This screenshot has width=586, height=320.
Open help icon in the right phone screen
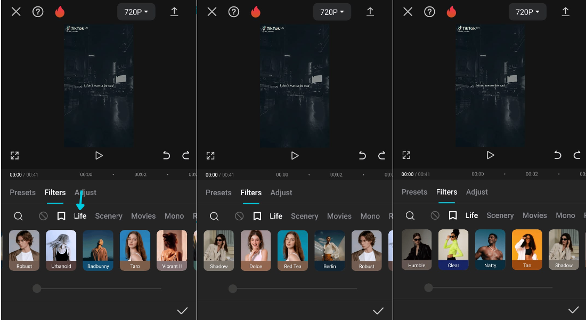[x=429, y=12]
